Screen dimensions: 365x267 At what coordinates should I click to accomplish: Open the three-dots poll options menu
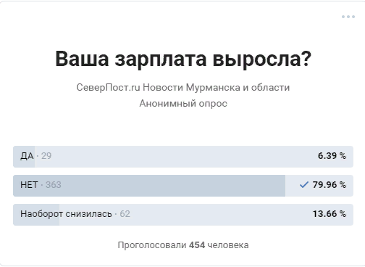point(348,17)
